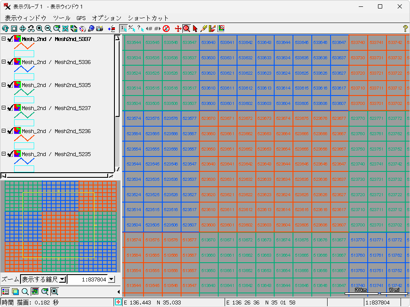Click the locator overview map thumbnail
410x307 pixels.
(60, 226)
